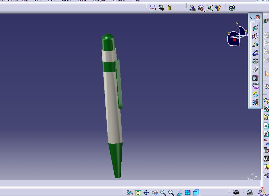Screen dimensions: 269x196
Task: Toggle Fly mode navigation
Action: pos(130,193)
